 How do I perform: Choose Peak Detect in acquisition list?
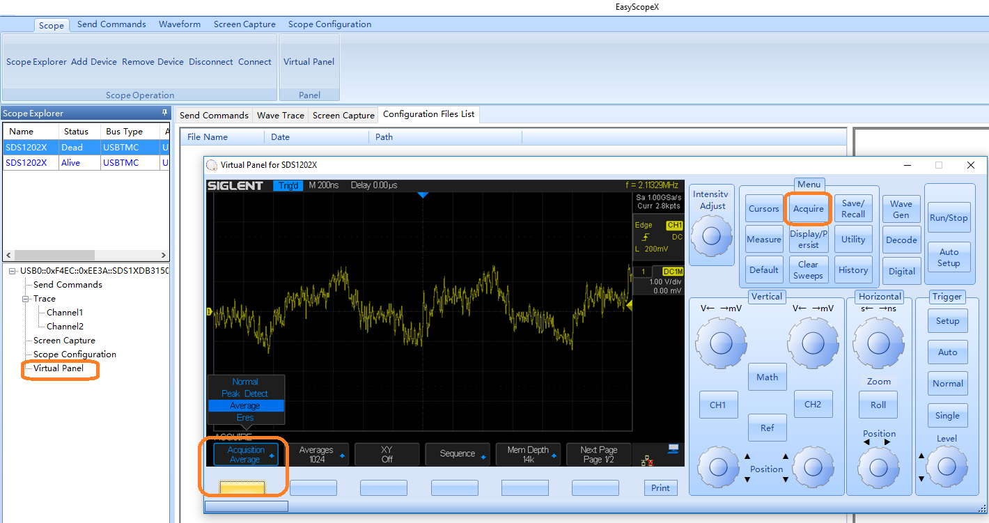pyautogui.click(x=245, y=393)
